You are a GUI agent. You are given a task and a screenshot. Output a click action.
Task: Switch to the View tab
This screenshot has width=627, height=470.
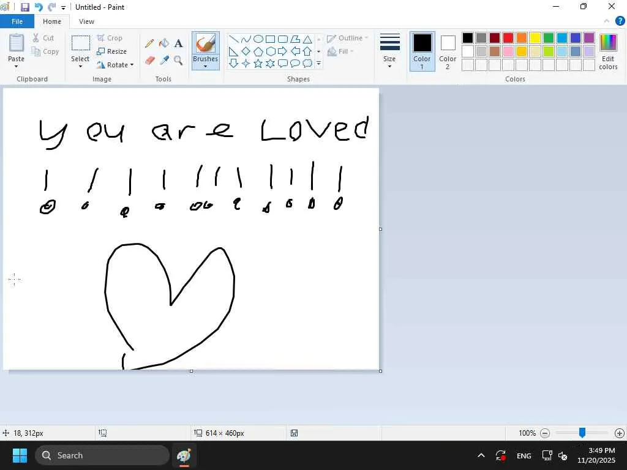click(86, 21)
